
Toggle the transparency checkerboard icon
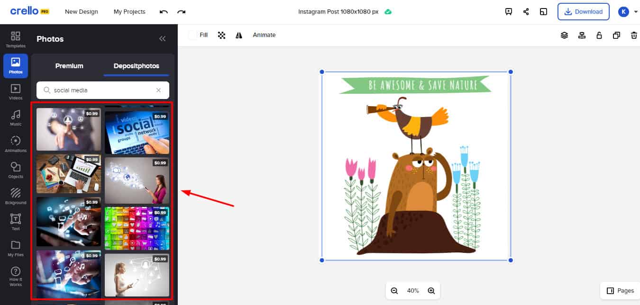click(x=221, y=35)
